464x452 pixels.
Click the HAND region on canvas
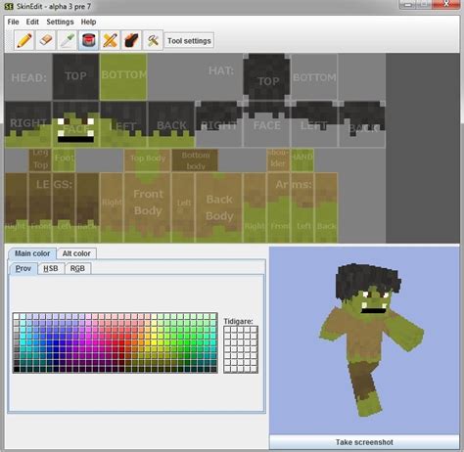tap(302, 160)
